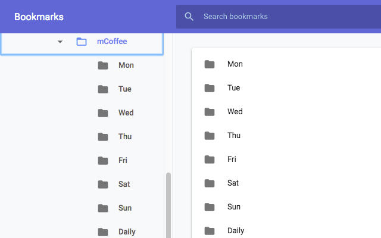Select the Fri folder in sidebar tree
Viewport: 381px width, 238px height.
(123, 161)
